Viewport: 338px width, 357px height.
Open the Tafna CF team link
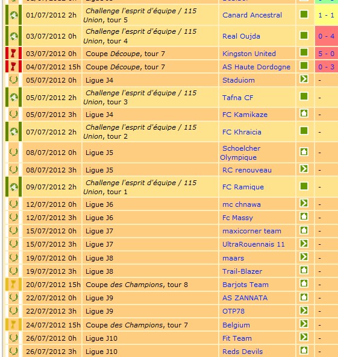pos(238,98)
